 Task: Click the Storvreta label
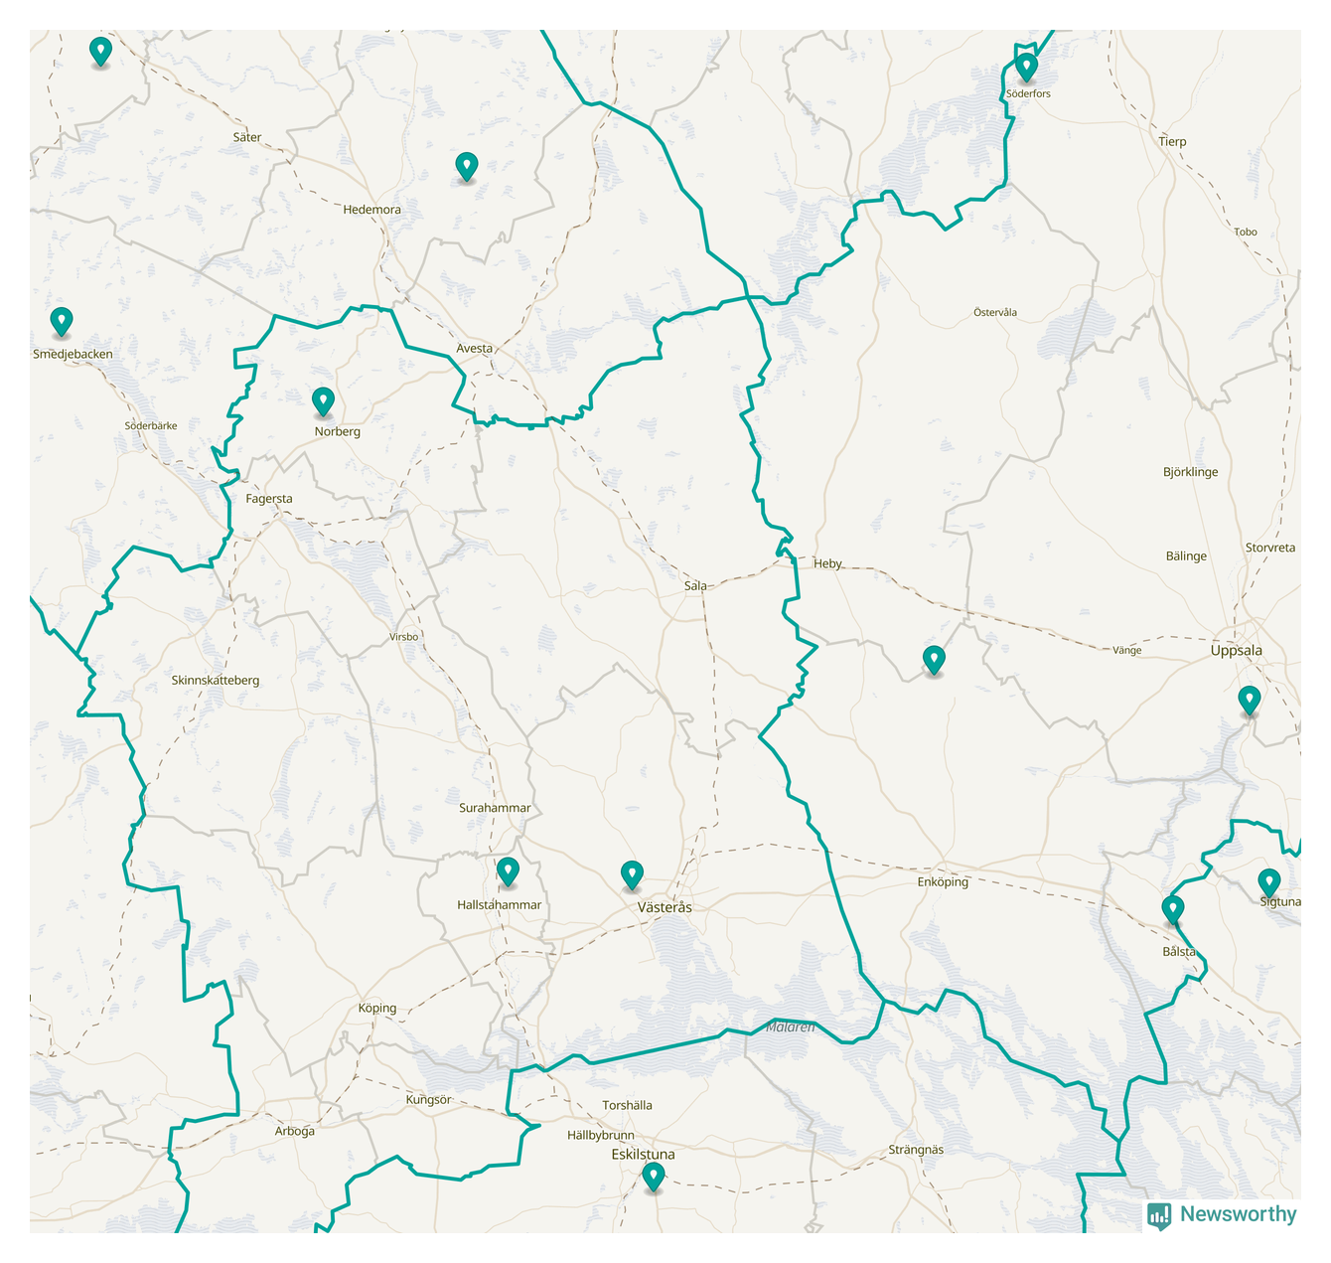1270,548
